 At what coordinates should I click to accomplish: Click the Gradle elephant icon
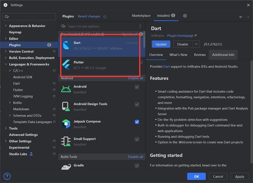click(x=66, y=167)
